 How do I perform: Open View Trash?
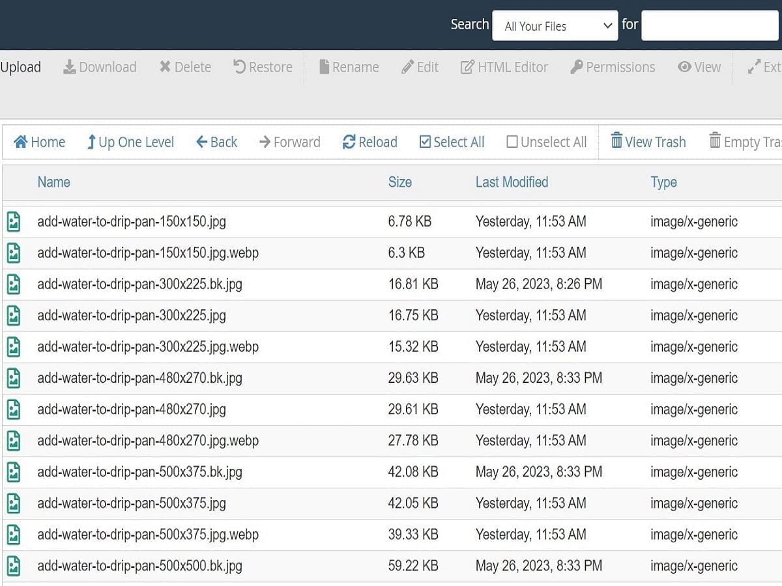click(648, 142)
